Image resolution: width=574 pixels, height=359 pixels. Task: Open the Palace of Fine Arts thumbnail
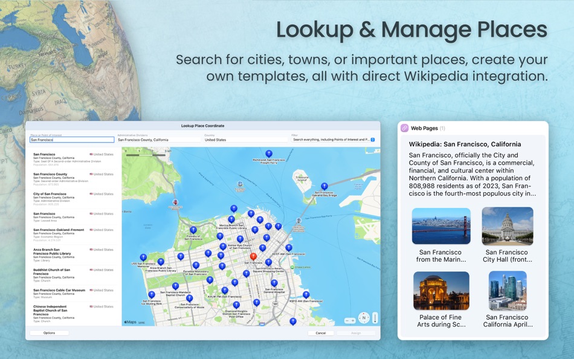tap(441, 292)
